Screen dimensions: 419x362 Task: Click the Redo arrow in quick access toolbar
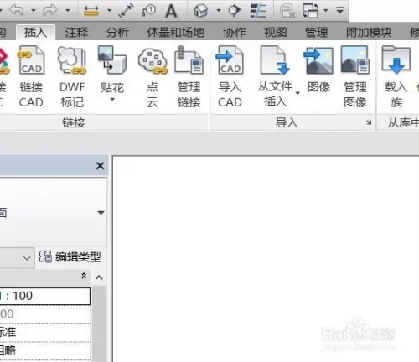click(50, 10)
